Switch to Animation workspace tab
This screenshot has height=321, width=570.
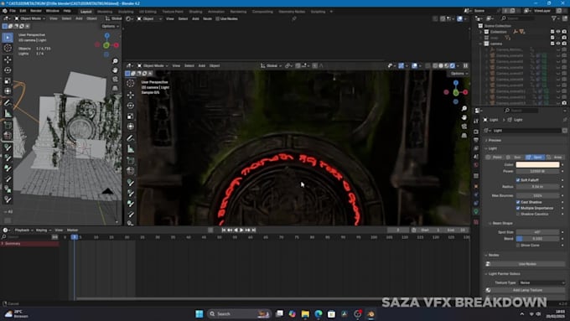[x=216, y=12]
